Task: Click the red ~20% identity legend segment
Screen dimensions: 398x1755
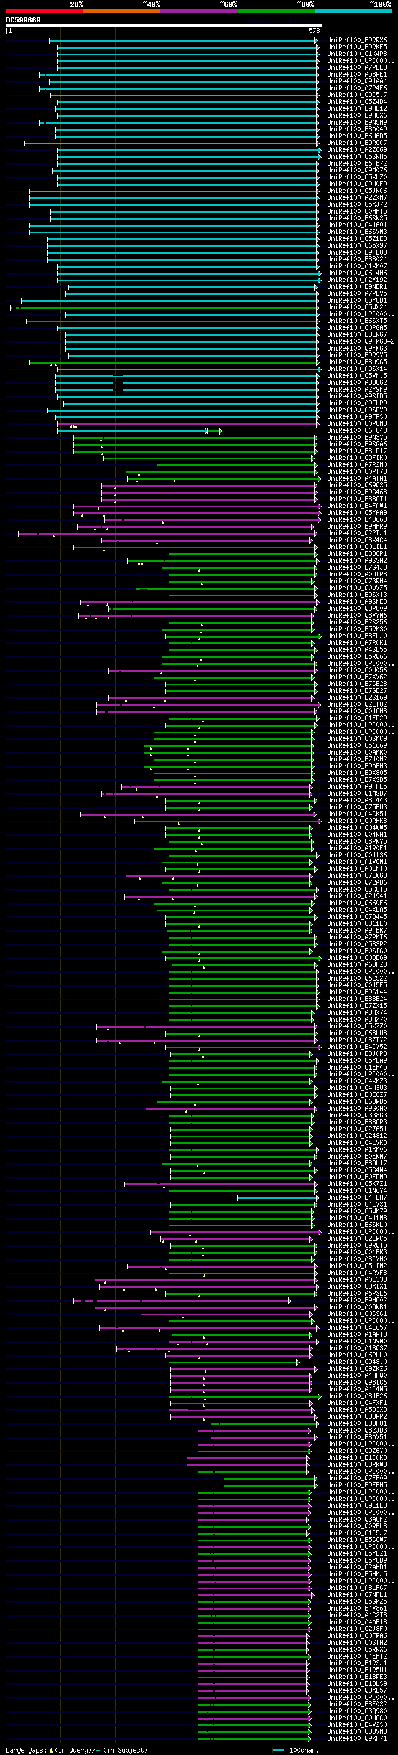Action: click(44, 11)
